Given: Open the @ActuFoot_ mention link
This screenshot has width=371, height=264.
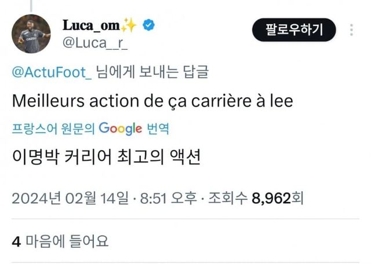Looking at the screenshot, I should [x=52, y=73].
